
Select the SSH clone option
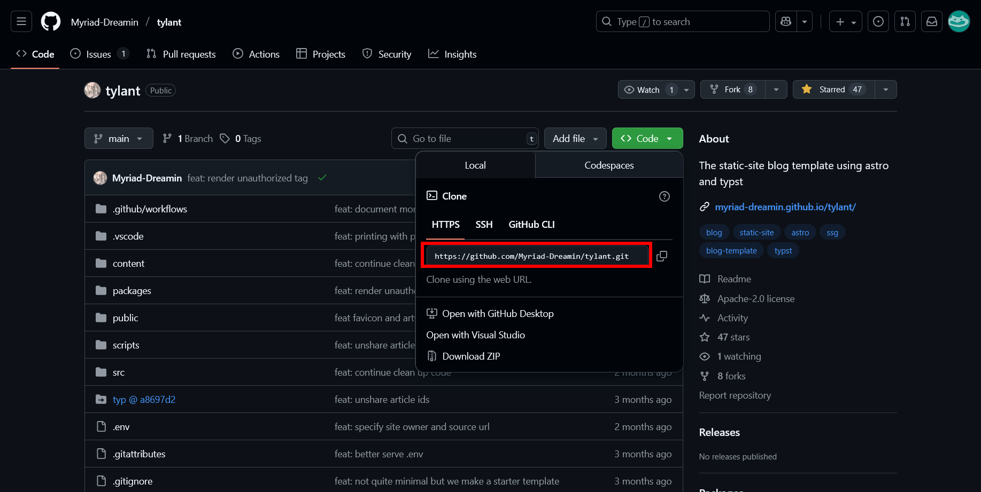point(484,225)
